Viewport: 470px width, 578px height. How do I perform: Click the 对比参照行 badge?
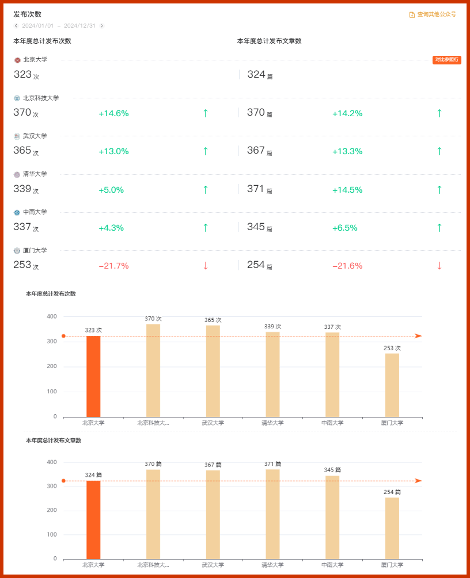pyautogui.click(x=447, y=60)
